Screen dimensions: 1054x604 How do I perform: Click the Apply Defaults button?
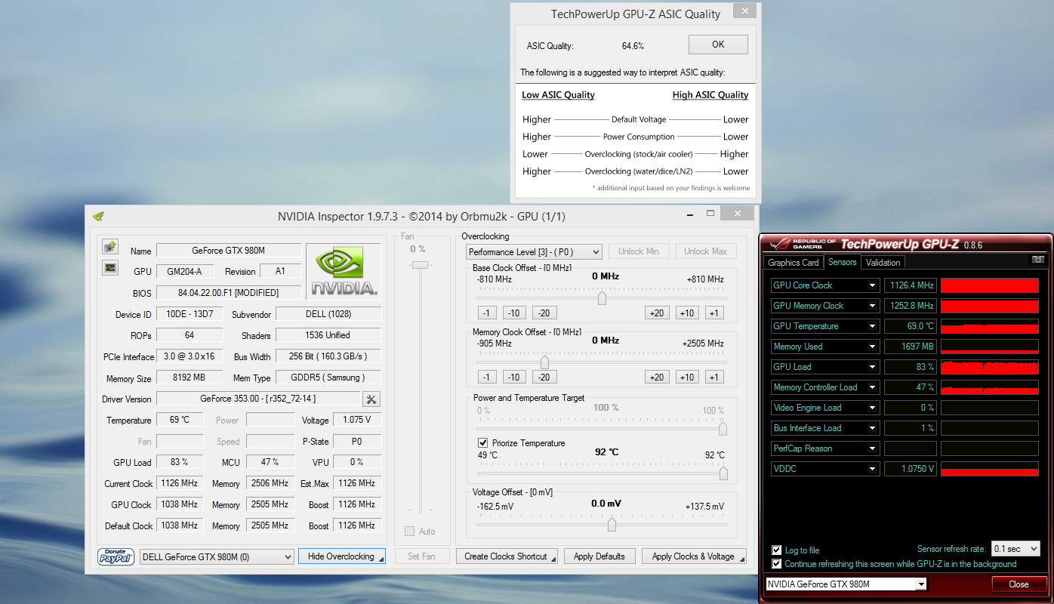[599, 556]
